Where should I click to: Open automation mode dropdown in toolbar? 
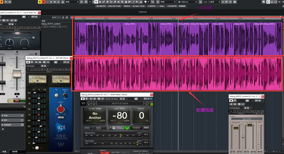tap(78, 2)
